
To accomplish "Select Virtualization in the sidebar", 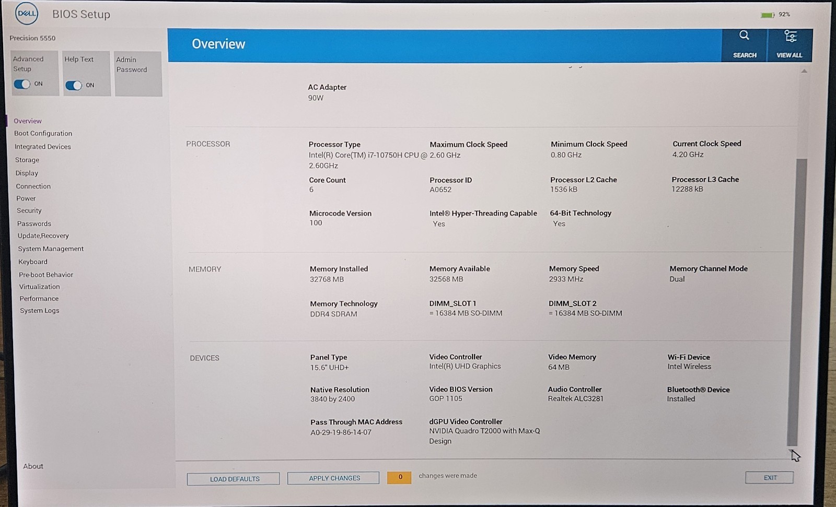I will click(40, 287).
